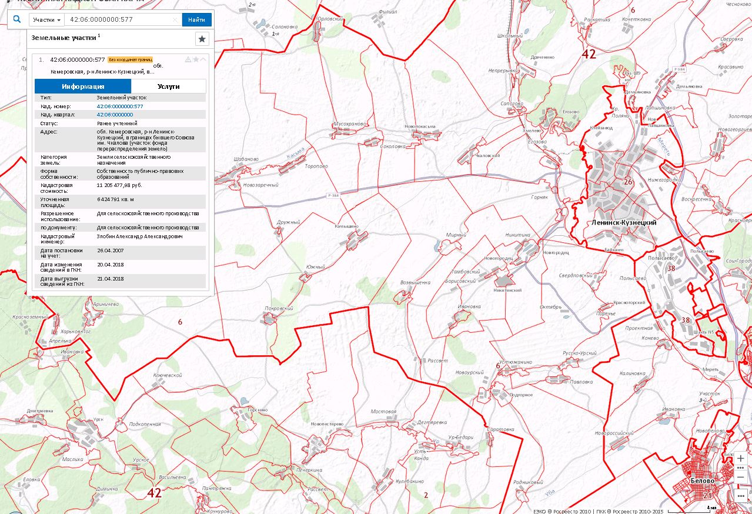This screenshot has width=752, height=514.
Task: Click the Ключевской village label on map
Action: click(167, 375)
